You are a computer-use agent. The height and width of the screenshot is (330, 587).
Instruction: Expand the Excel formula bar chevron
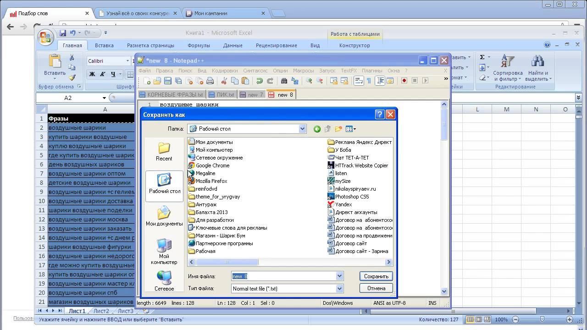click(x=578, y=98)
